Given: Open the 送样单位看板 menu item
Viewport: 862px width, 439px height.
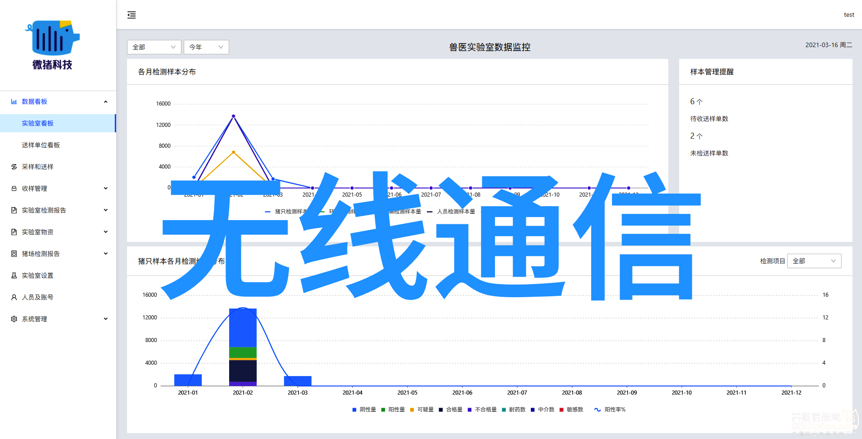Looking at the screenshot, I should point(41,145).
